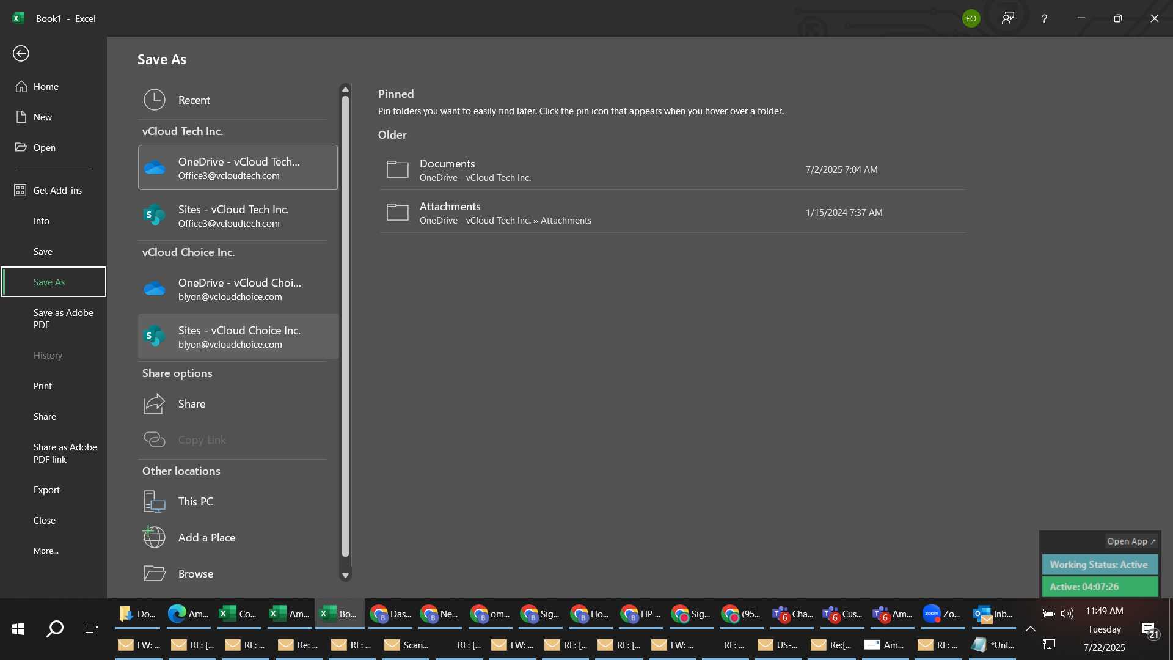Click the Recent clock icon

pos(155,100)
